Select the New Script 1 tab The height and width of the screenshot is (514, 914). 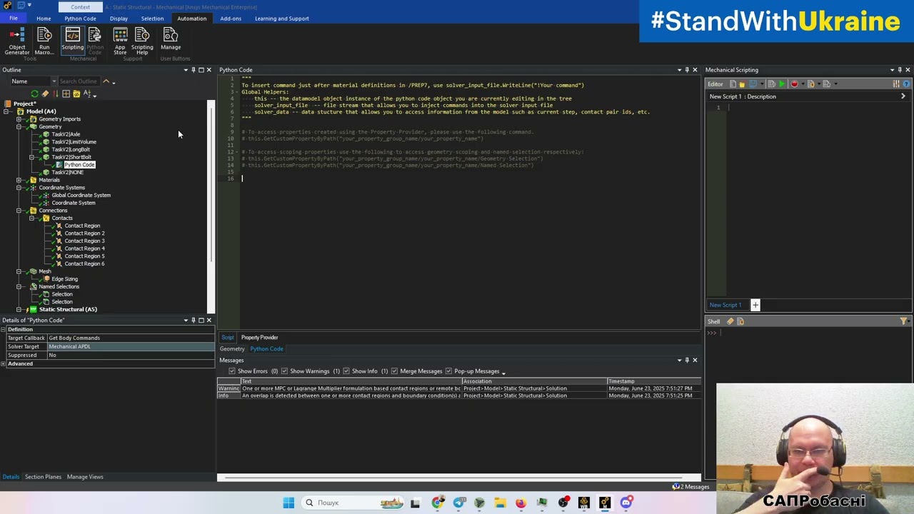point(725,306)
